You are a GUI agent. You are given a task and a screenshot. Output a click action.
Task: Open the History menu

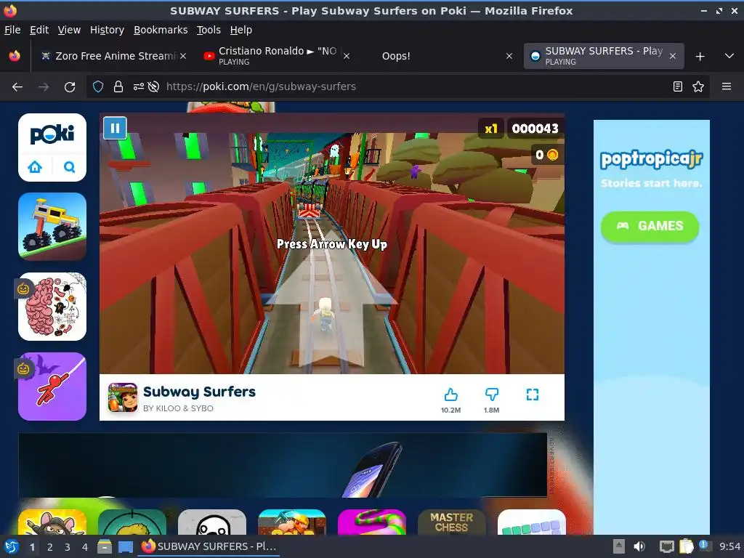[107, 30]
